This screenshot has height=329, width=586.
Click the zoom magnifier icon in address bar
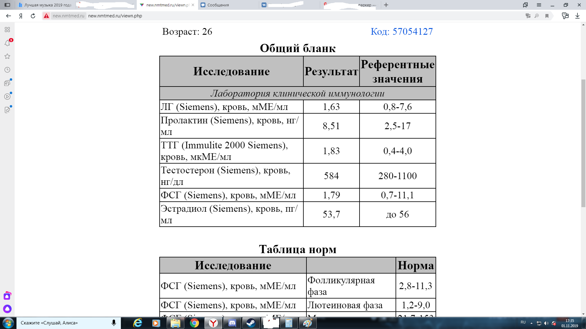click(537, 16)
